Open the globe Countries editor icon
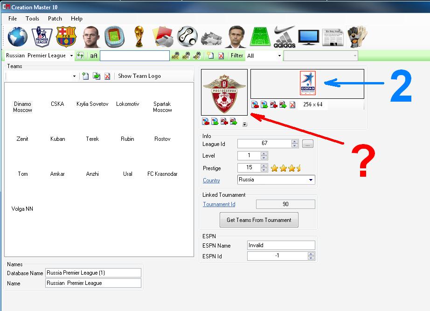 (x=17, y=36)
